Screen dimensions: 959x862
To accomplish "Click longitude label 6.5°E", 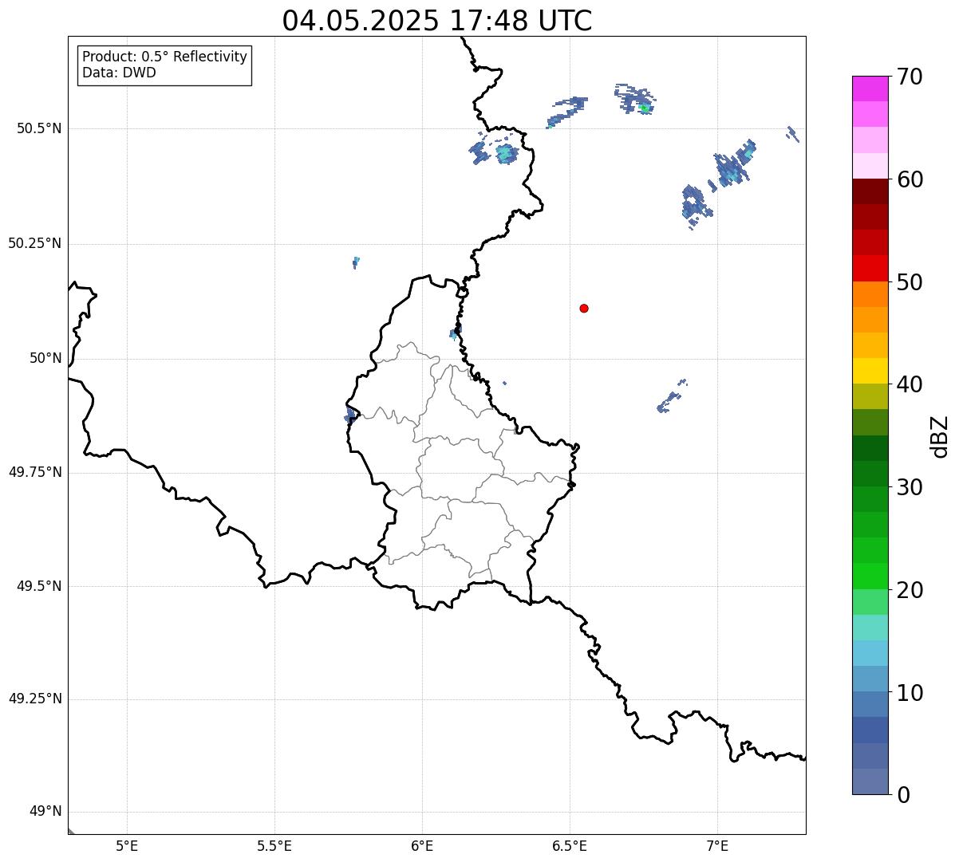I will (x=570, y=845).
